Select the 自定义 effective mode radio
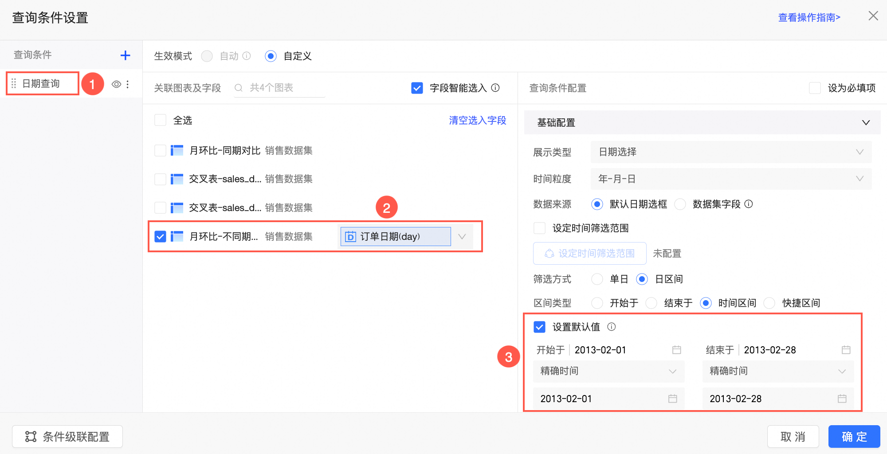887x454 pixels. 271,56
